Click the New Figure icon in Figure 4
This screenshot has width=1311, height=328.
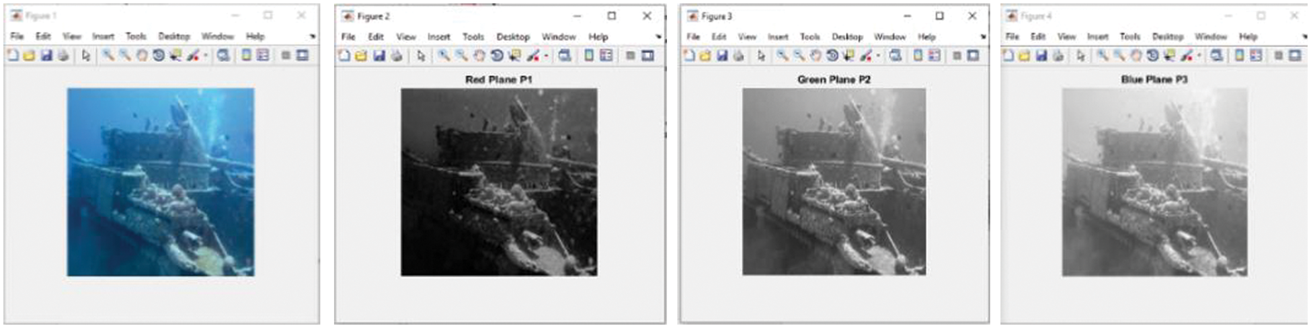(1008, 56)
